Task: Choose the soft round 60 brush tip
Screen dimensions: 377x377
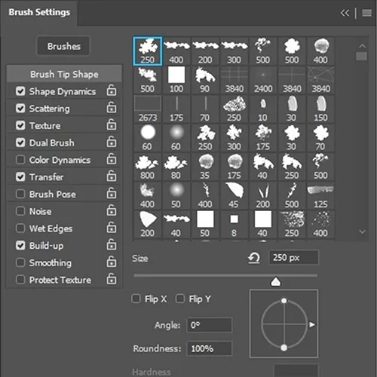Action: tap(176, 138)
